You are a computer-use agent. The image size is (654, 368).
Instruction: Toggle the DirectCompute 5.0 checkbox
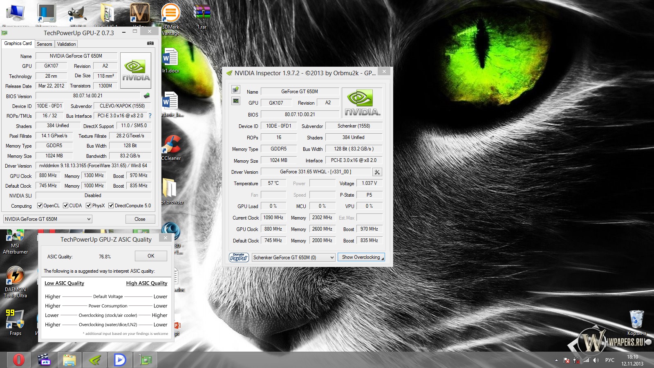tap(111, 206)
